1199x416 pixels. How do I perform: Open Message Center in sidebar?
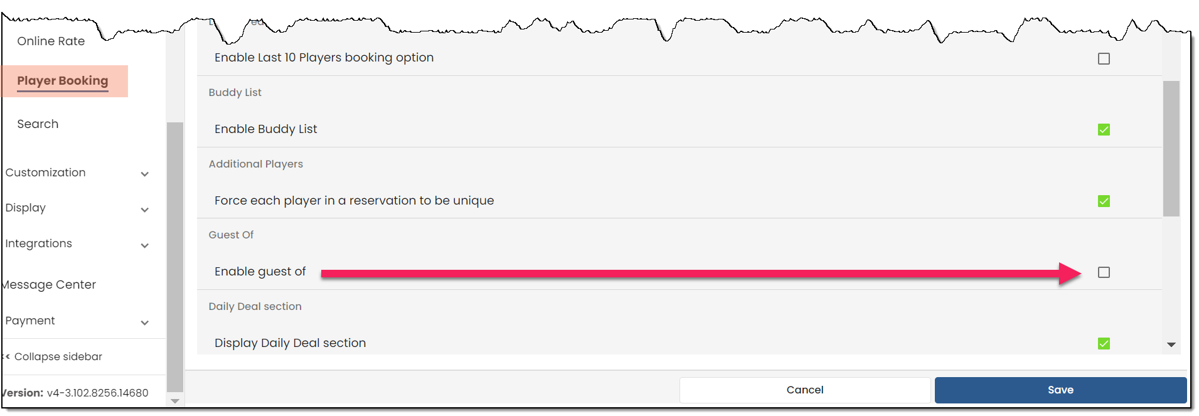click(49, 284)
